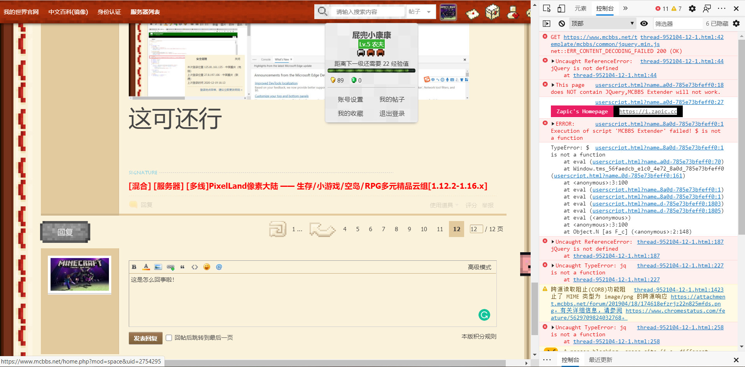Click the @ mention icon in editor
The image size is (745, 367).
[219, 267]
